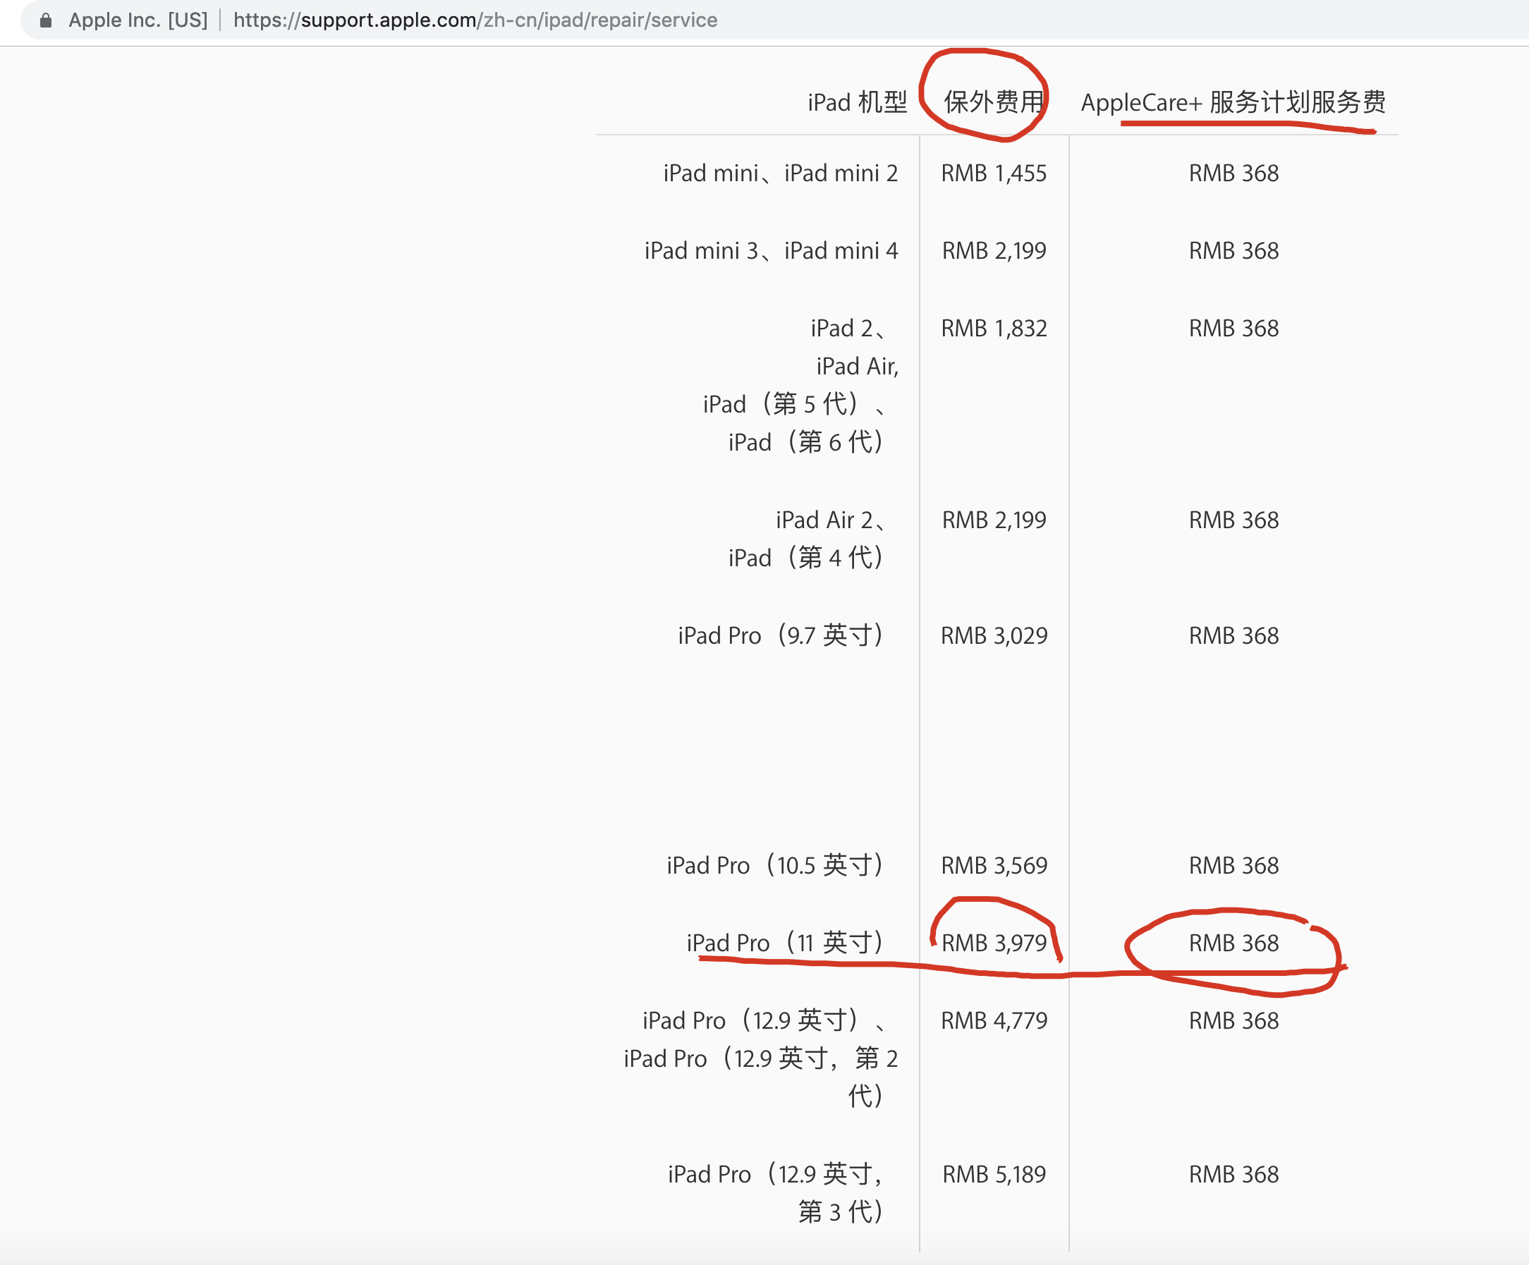This screenshot has height=1265, width=1529.
Task: Click the RMB 4,779 price cell
Action: pos(993,1021)
